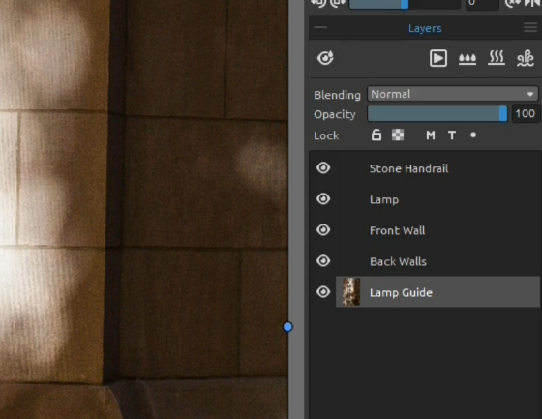Click the Wet the Layer droplets icon

tap(467, 59)
